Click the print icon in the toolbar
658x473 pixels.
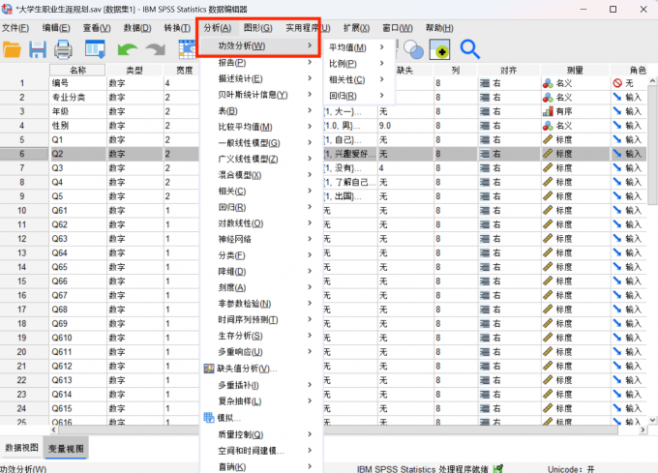pos(63,49)
